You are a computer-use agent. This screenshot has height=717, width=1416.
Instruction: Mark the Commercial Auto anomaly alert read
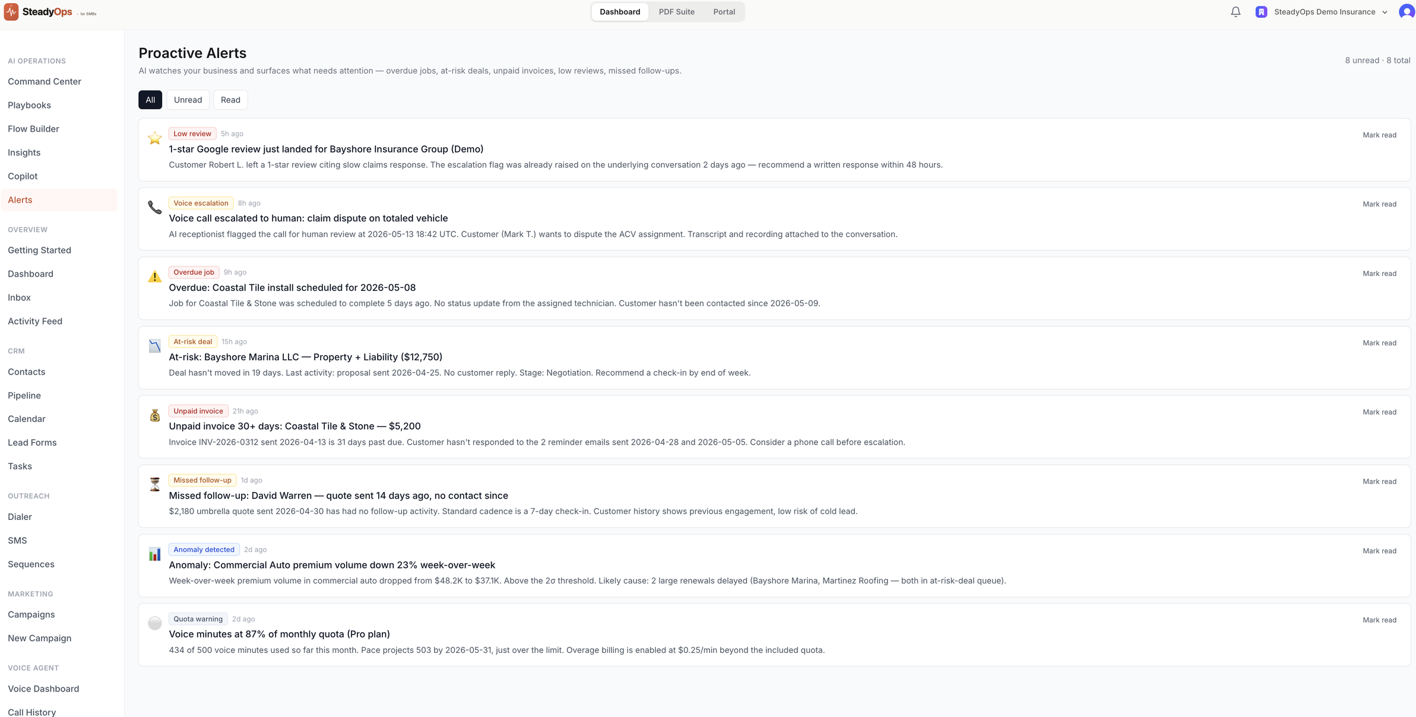[x=1379, y=551]
